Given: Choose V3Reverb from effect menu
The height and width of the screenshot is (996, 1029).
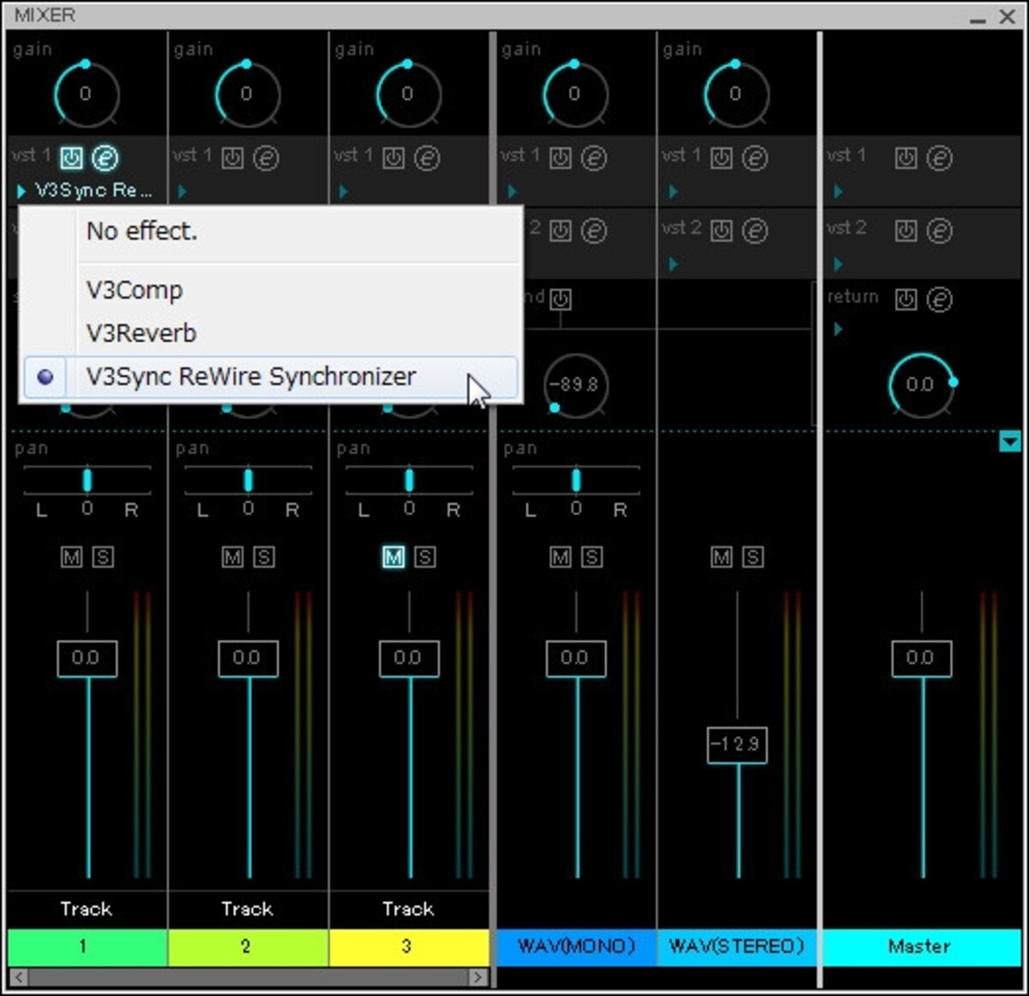Looking at the screenshot, I should tap(141, 333).
